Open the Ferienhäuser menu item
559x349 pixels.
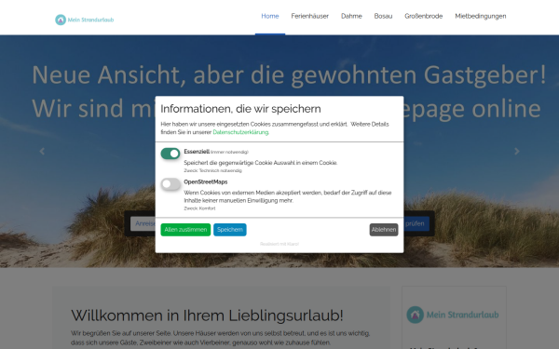pos(310,16)
